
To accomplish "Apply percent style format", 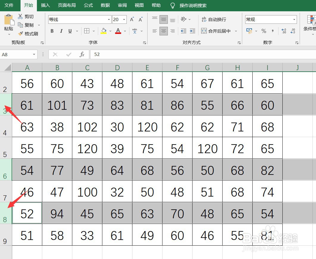I will [x=264, y=31].
